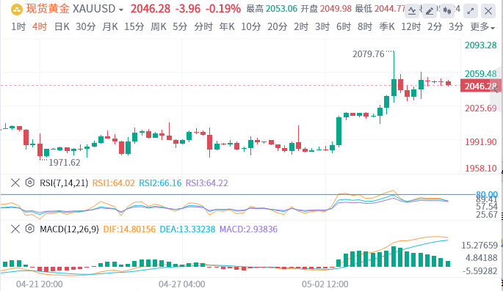This screenshot has width=503, height=291.
Task: Select the 12时 timeframe
Action: coord(411,27)
